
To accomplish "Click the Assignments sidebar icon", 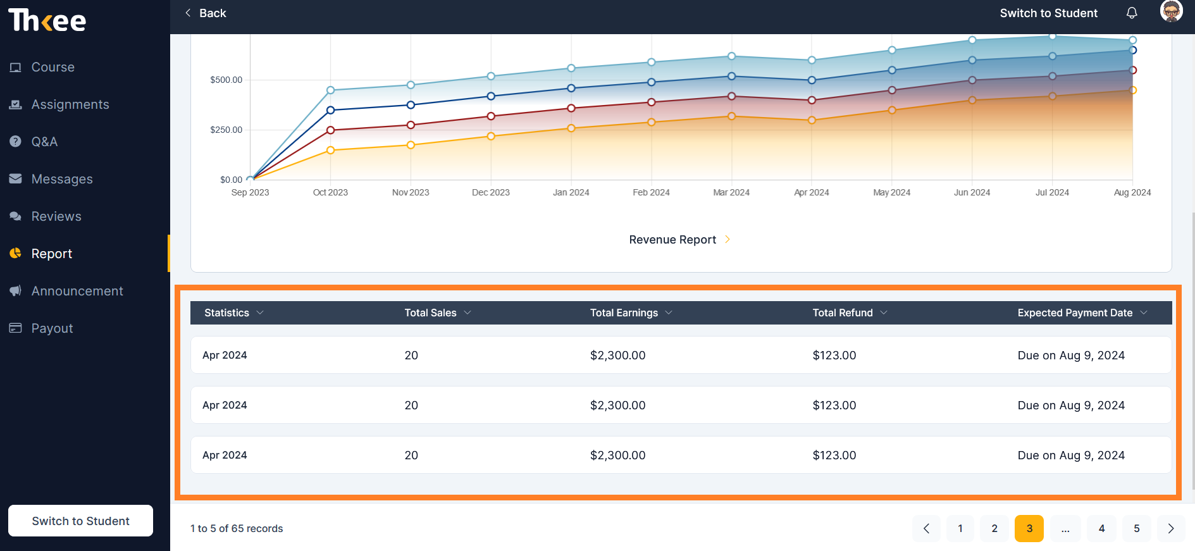I will [x=16, y=104].
